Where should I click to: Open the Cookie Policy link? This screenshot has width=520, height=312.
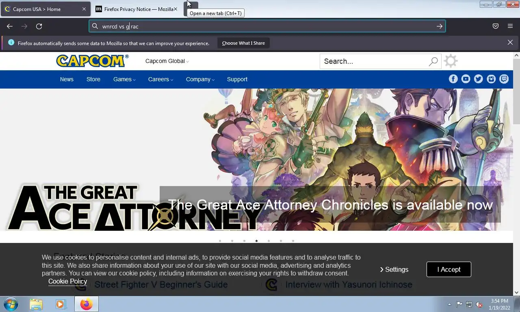coord(67,281)
